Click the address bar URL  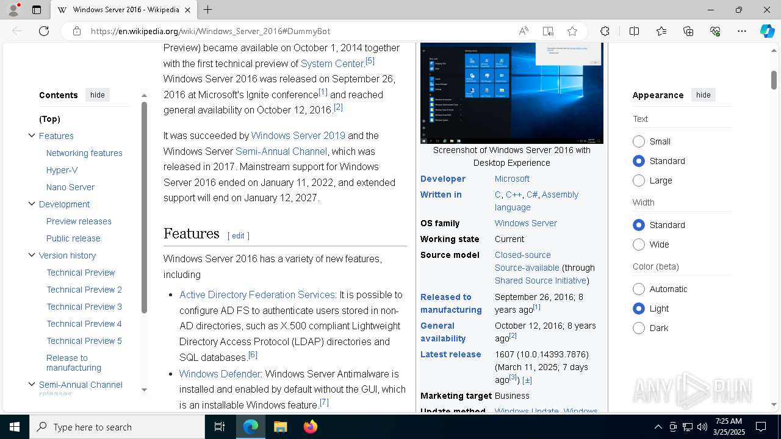[211, 31]
